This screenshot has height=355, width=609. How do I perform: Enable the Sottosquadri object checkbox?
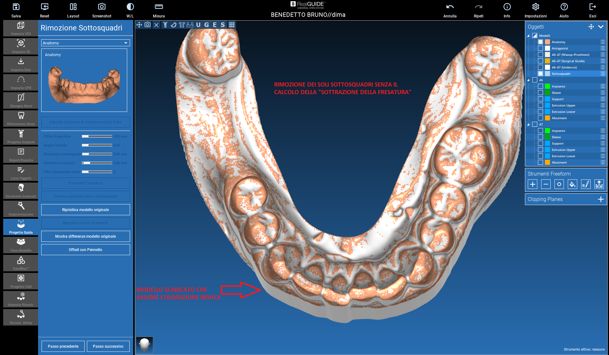(540, 74)
